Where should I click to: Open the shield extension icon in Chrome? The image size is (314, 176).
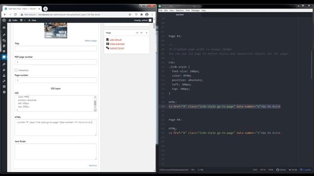(136, 15)
